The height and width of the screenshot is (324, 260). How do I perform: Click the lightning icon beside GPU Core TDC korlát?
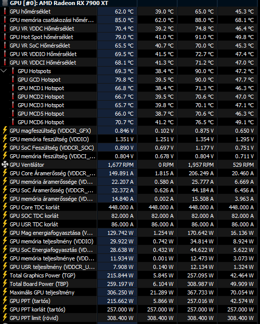(5, 207)
